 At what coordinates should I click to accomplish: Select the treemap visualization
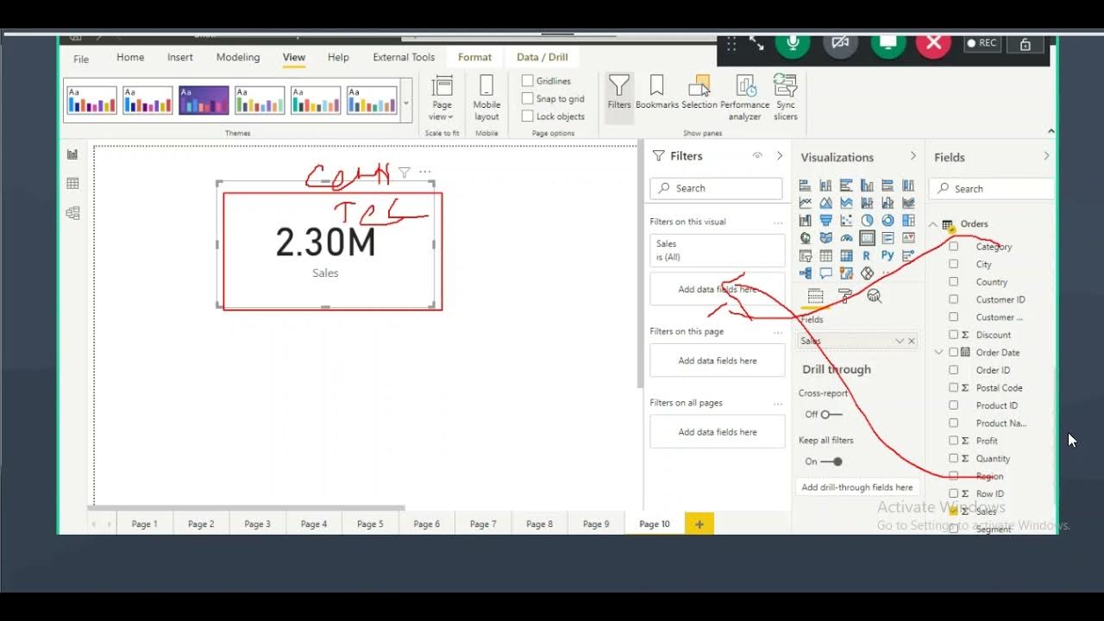tap(908, 220)
